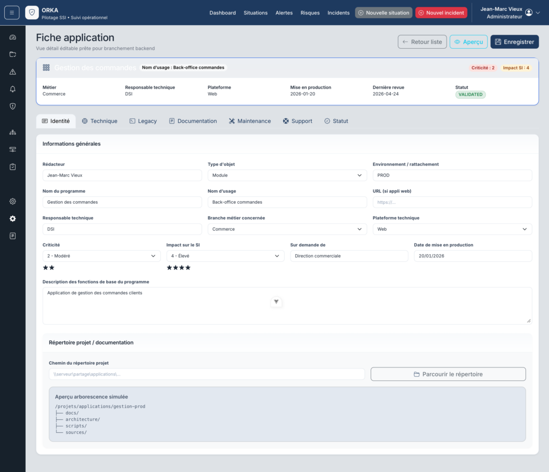Go to Dashboard in the top nav
This screenshot has height=472, width=549.
click(222, 13)
